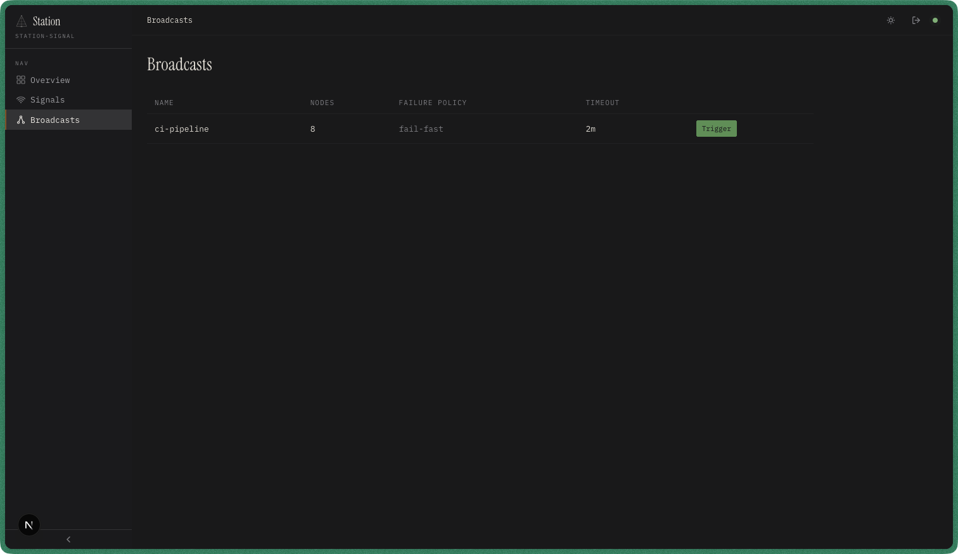Click the Broadcasts node-graph icon

[20, 120]
